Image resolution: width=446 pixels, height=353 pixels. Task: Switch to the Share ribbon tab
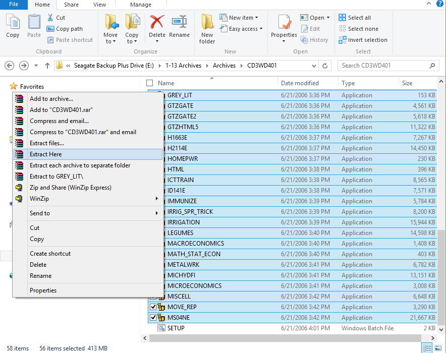[71, 5]
